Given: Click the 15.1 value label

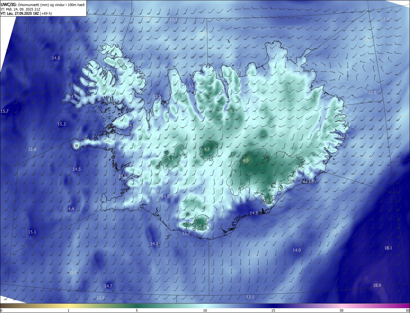Looking at the screenshot, I should pos(32,232).
